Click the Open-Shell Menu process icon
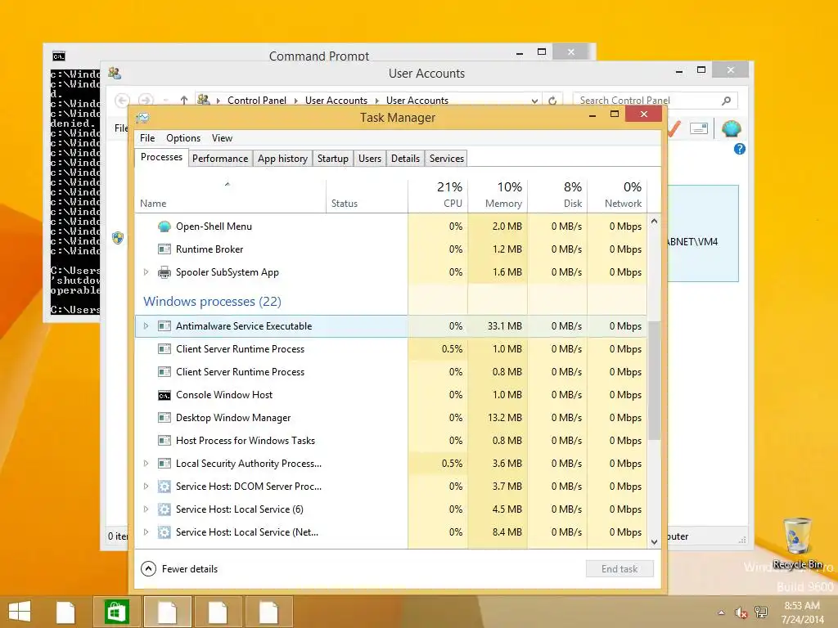This screenshot has height=628, width=838. (164, 227)
